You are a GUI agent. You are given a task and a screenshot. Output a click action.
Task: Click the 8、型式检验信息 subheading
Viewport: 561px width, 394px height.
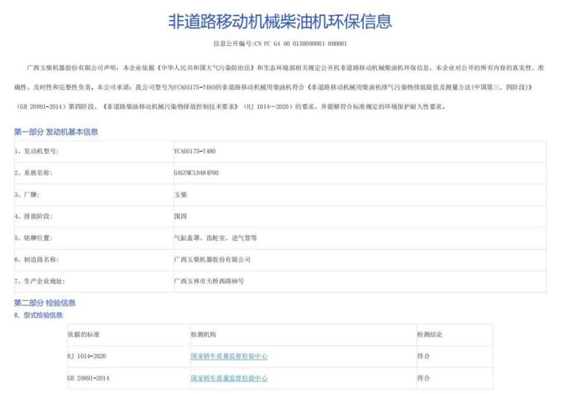tap(39, 315)
